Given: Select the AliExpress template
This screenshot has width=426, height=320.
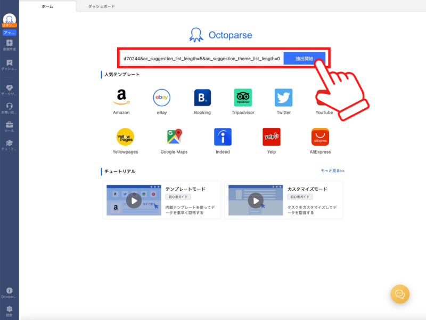Looking at the screenshot, I should click(x=320, y=141).
